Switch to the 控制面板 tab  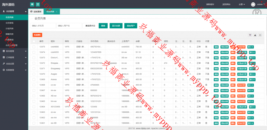(x=36, y=12)
